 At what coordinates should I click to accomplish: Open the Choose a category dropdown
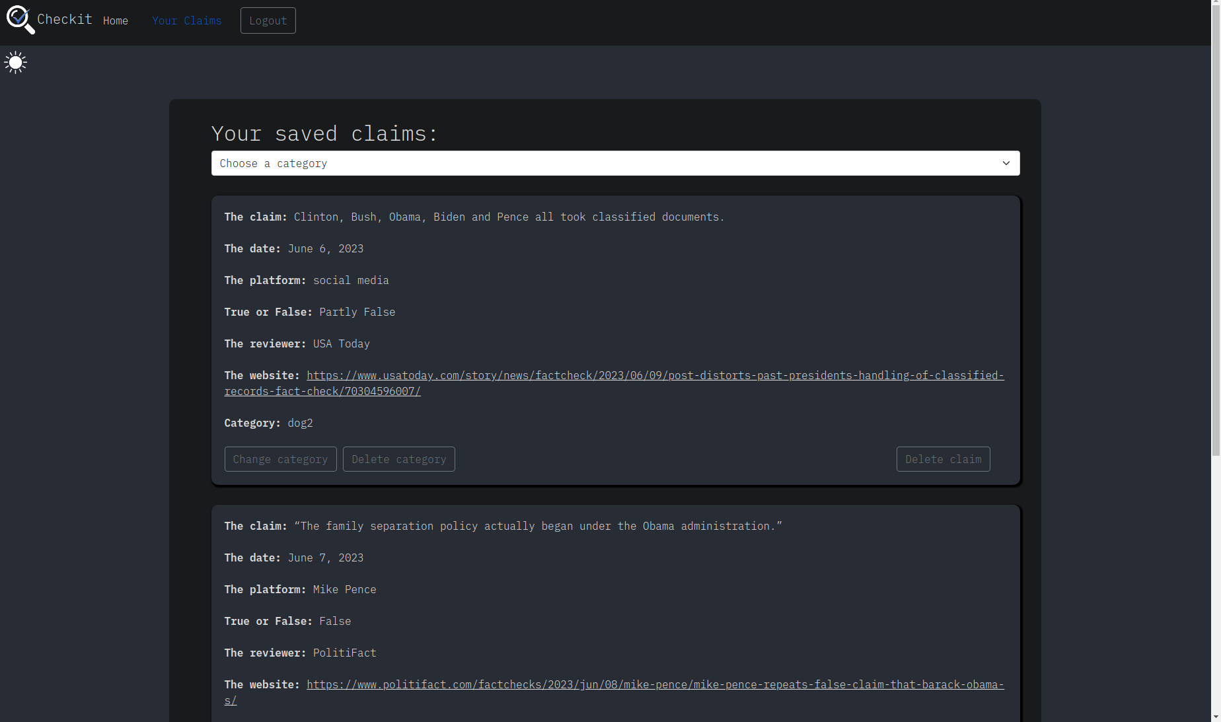614,164
